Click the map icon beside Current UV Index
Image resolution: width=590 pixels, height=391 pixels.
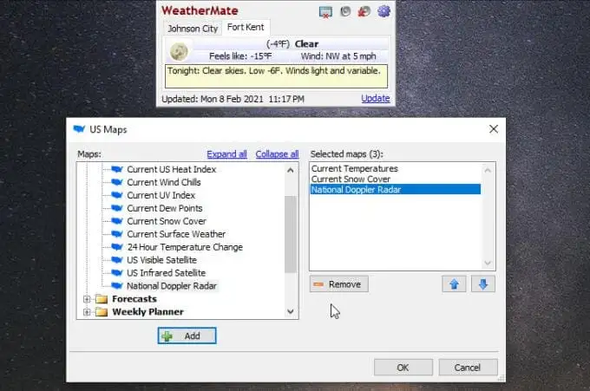117,195
